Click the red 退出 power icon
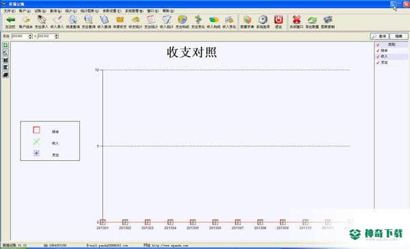This screenshot has width=410, height=249. pos(279,22)
